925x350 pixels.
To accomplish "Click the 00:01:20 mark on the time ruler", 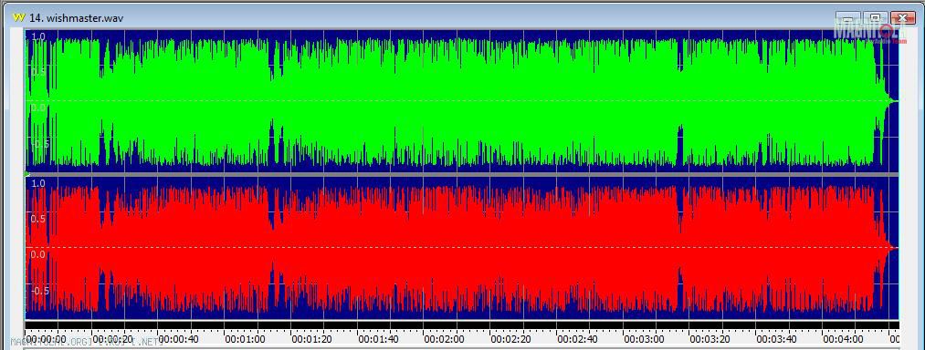I will [312, 339].
